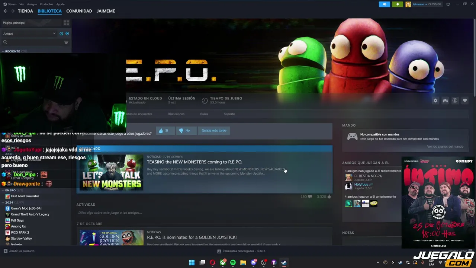476x268 pixels.
Task: Open the BIBLIOTECA tab
Action: (49, 11)
